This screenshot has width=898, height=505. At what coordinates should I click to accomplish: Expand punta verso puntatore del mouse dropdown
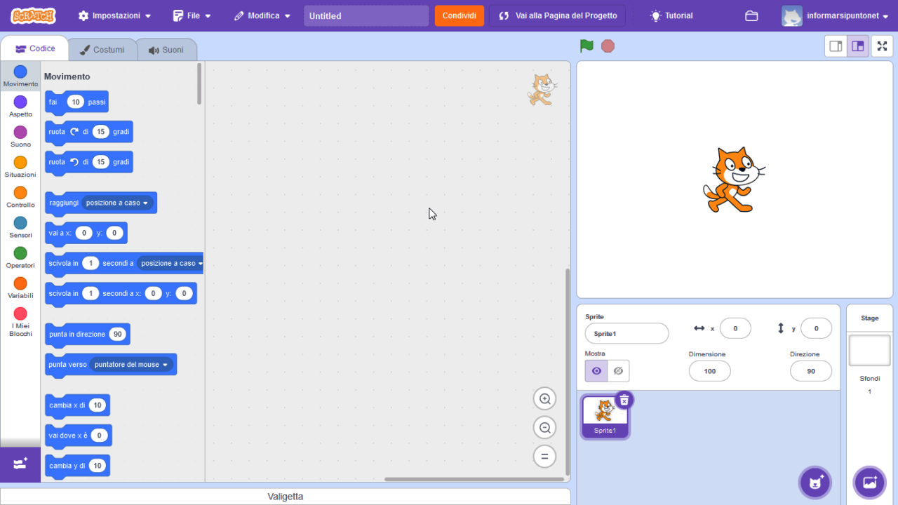(131, 365)
